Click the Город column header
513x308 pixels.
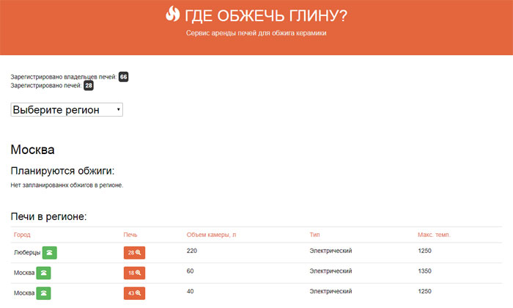click(x=23, y=235)
